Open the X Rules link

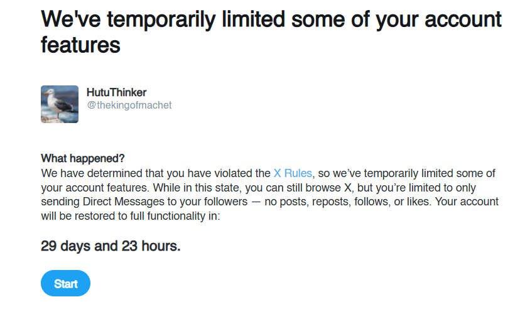point(293,173)
